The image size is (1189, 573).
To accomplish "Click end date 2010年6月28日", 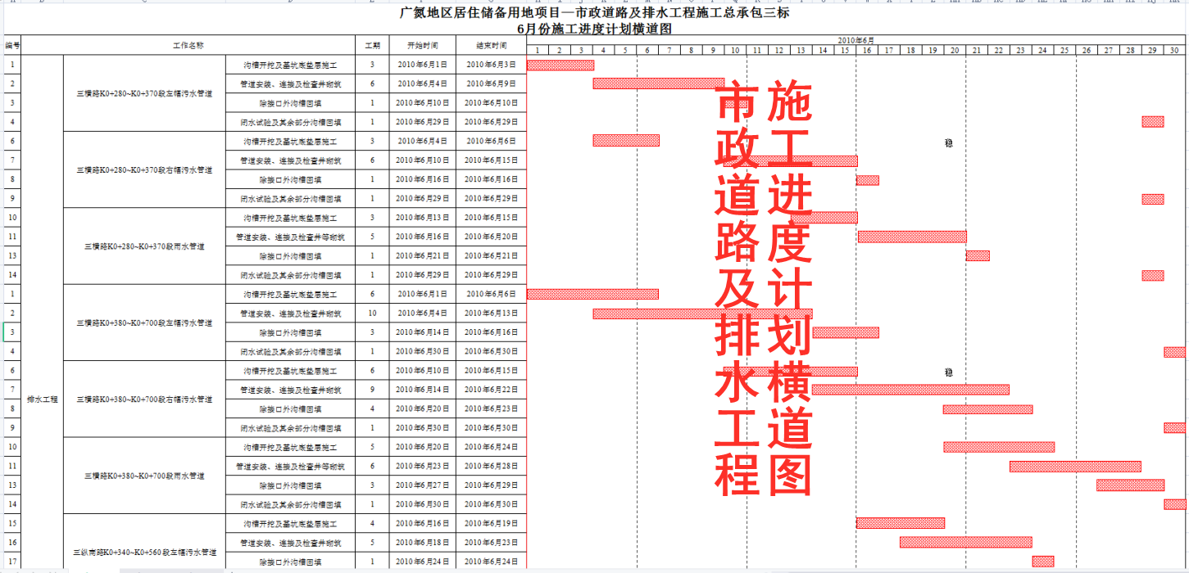I will (492, 466).
